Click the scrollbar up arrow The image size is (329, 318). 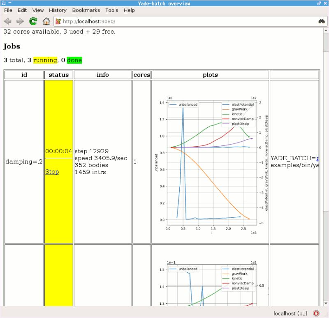click(326, 30)
